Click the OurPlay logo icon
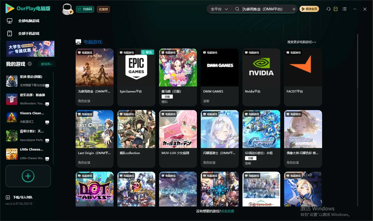This screenshot has width=373, height=221. (x=10, y=8)
